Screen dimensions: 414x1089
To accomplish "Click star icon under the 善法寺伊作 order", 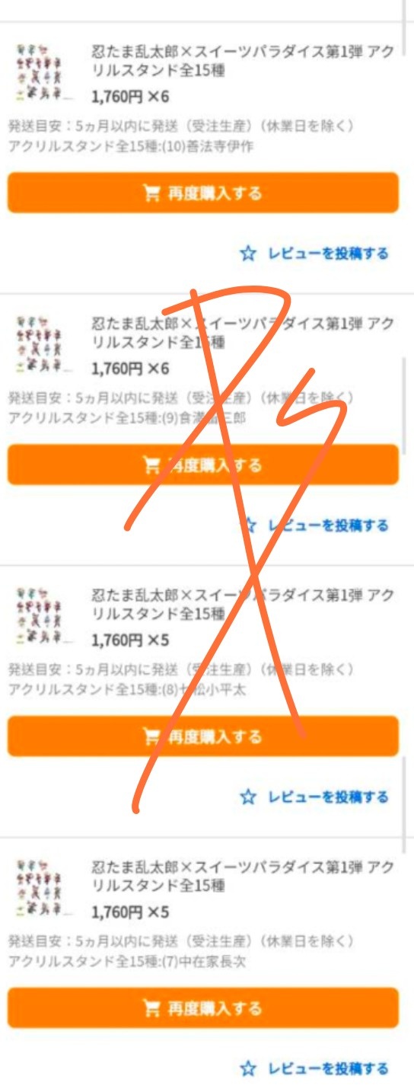I will click(x=248, y=254).
